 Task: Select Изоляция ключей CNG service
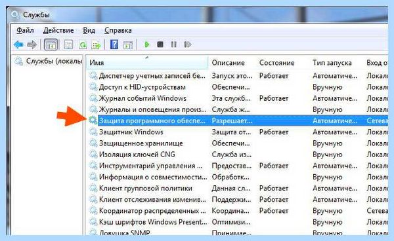pos(137,155)
